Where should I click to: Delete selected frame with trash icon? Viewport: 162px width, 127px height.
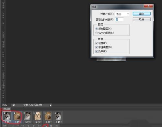[57, 126]
